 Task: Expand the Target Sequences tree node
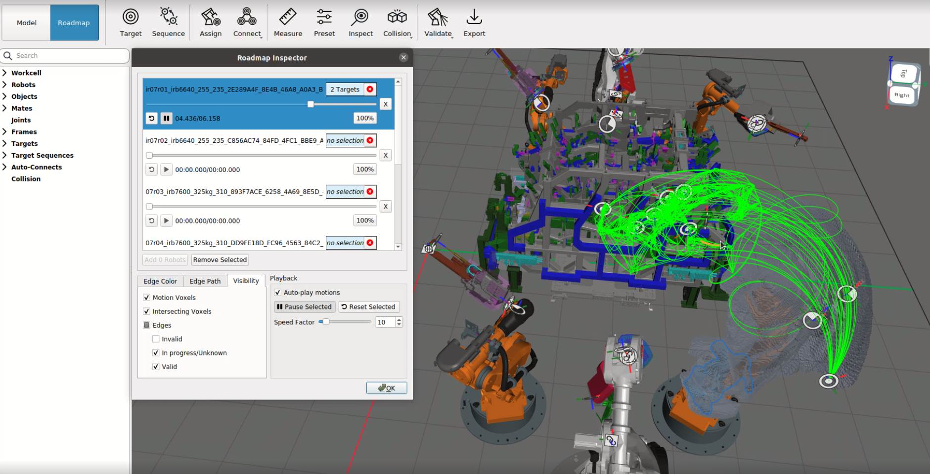pyautogui.click(x=4, y=155)
